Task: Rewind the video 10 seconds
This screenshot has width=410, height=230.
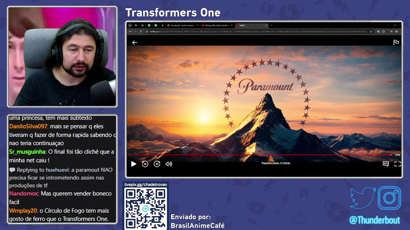Action: (x=145, y=164)
